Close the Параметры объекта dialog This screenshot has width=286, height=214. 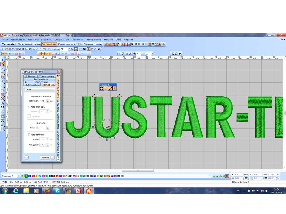coord(59,72)
